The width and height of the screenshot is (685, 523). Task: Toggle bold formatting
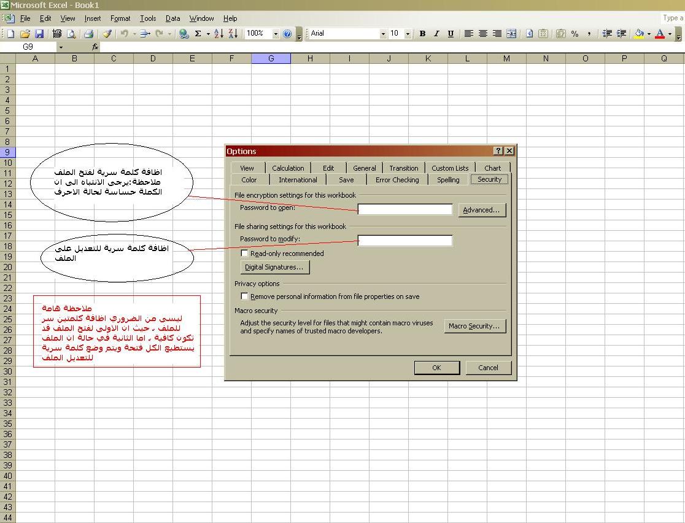pos(422,34)
